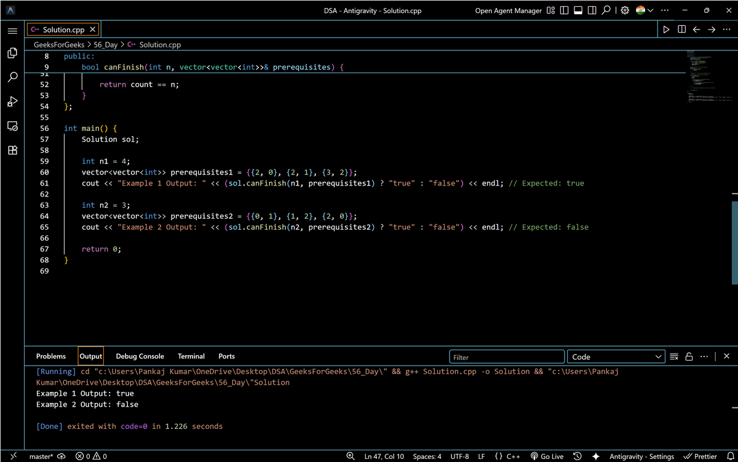Start Go Live server from the status bar
This screenshot has height=462, width=738.
click(547, 456)
